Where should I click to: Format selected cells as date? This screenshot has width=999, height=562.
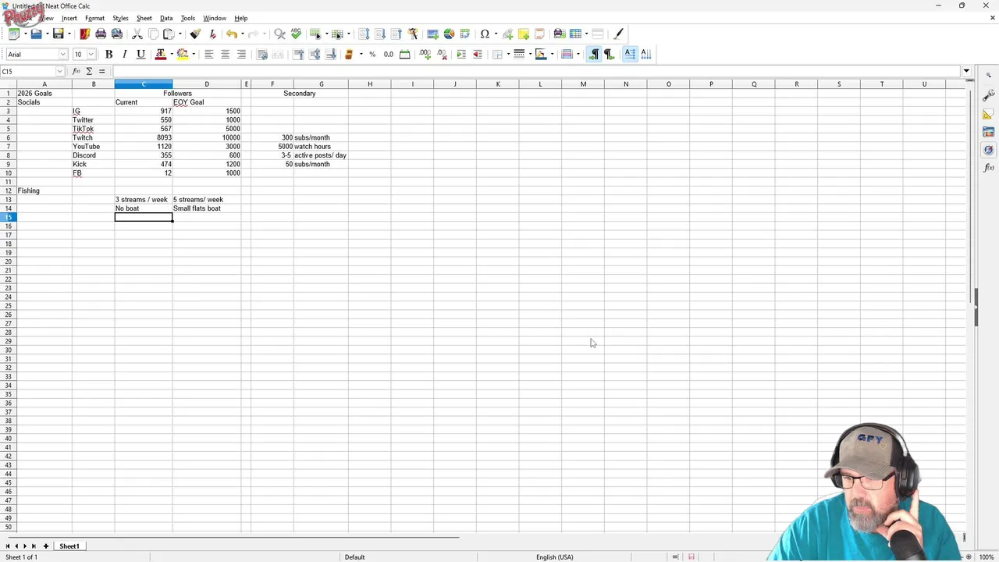click(x=404, y=54)
